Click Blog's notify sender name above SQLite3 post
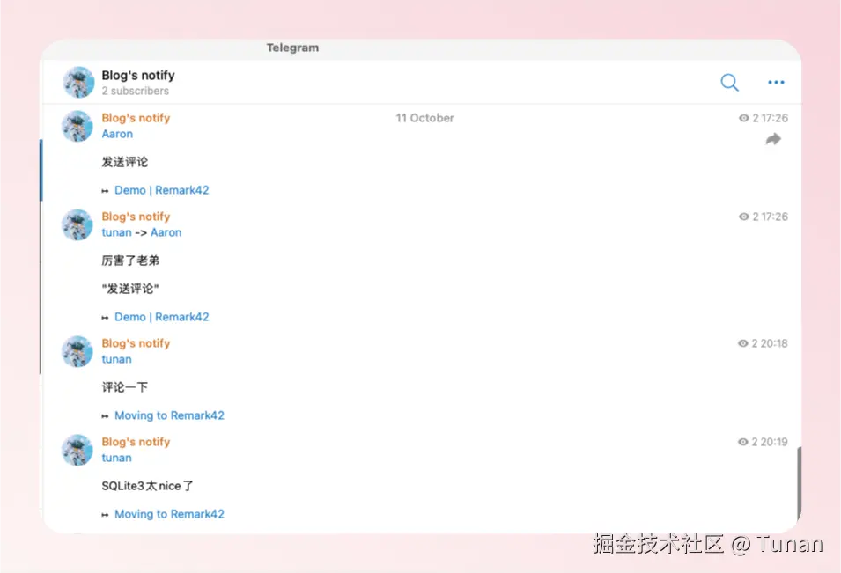Image resolution: width=841 pixels, height=573 pixels. point(136,442)
